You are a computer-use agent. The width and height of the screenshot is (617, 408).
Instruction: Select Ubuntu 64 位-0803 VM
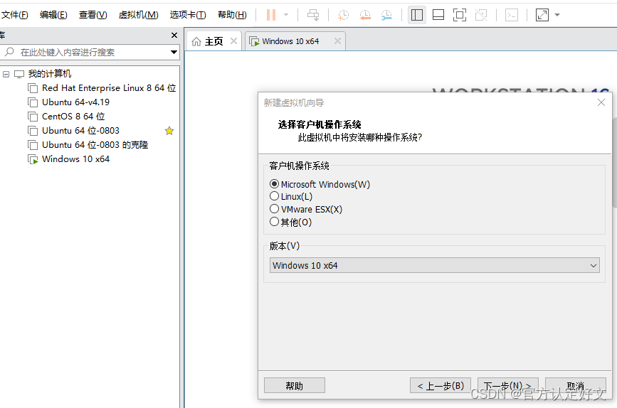point(80,131)
